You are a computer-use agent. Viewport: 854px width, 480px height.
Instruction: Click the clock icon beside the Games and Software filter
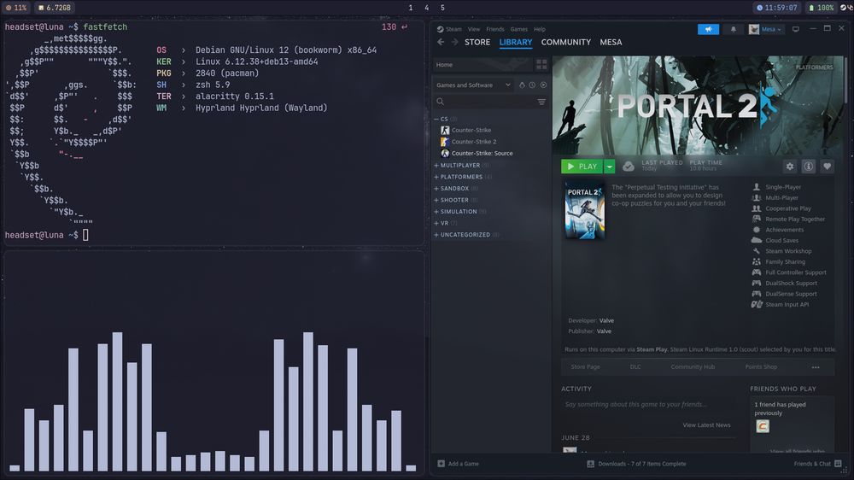[532, 85]
